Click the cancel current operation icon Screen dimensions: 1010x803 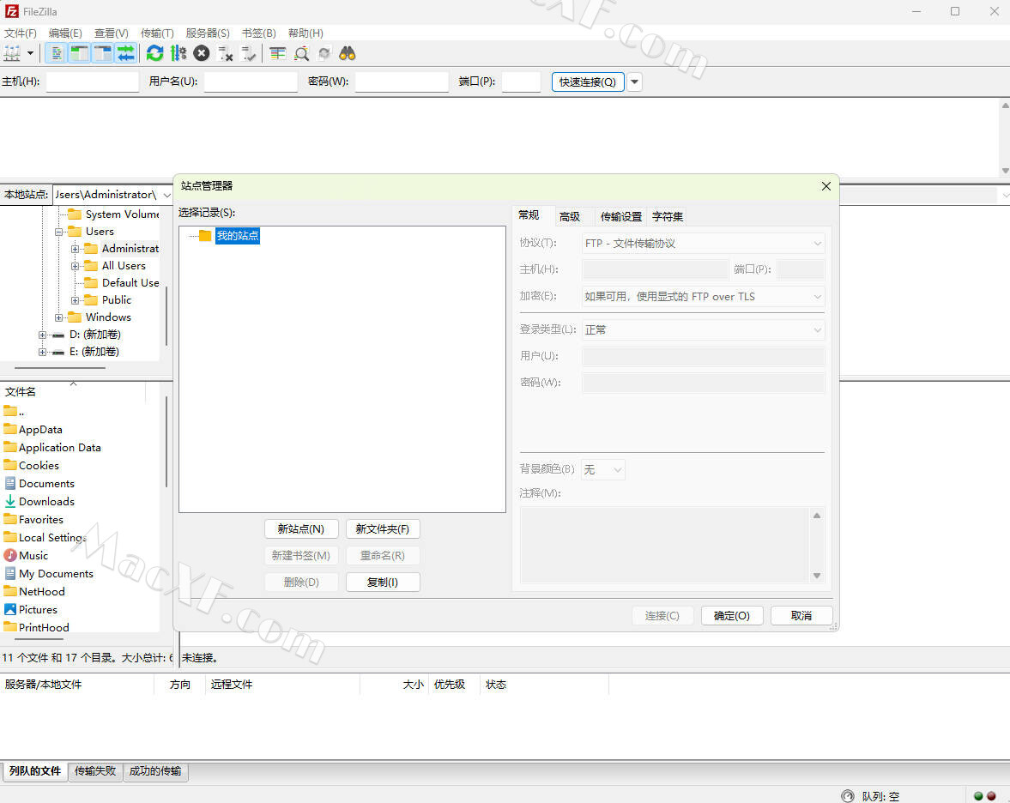(x=202, y=53)
